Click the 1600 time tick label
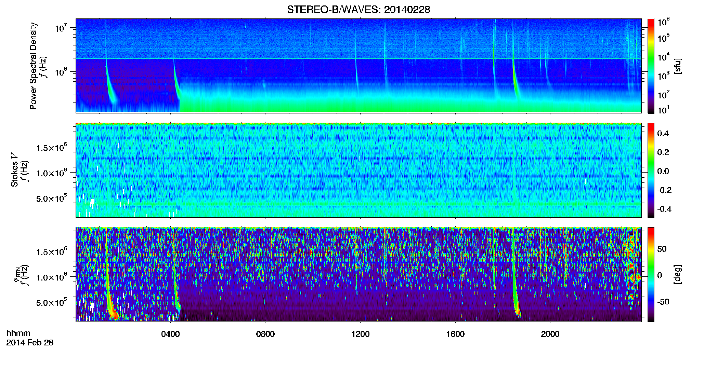This screenshot has width=717, height=369. point(455,334)
